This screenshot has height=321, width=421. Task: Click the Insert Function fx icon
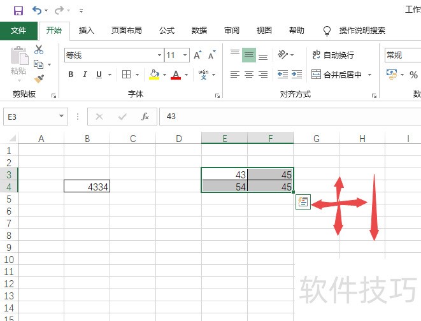pos(145,117)
